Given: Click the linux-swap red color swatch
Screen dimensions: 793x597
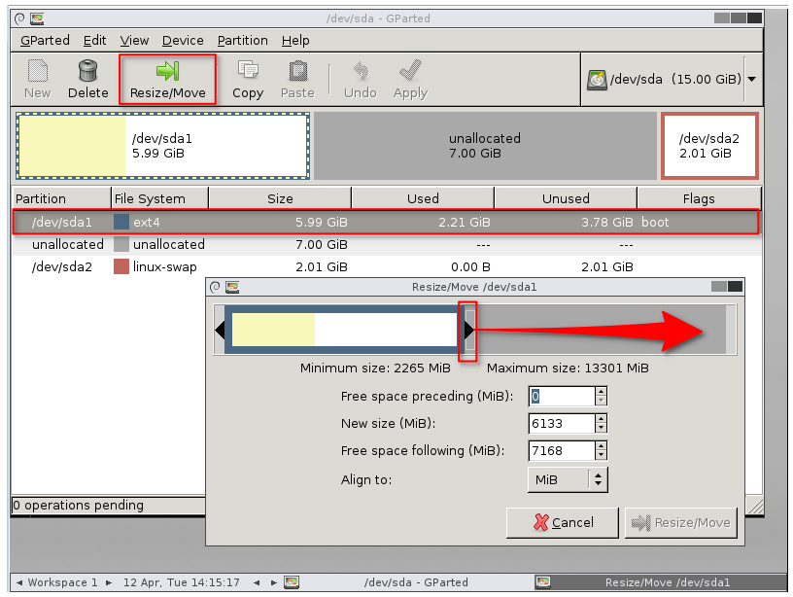Looking at the screenshot, I should (x=121, y=266).
